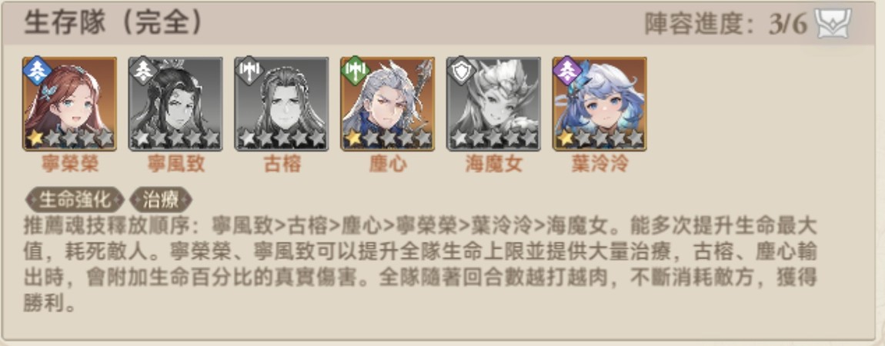
Task: Open the lineup progress crest icon
Action: pyautogui.click(x=833, y=24)
